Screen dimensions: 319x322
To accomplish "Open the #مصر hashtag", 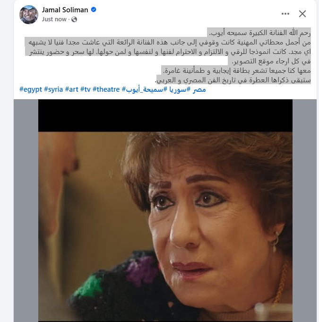I will 198,89.
